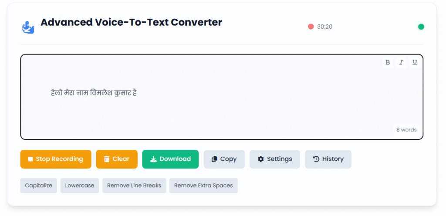
Task: Click the red recording indicator dot
Action: (x=311, y=27)
